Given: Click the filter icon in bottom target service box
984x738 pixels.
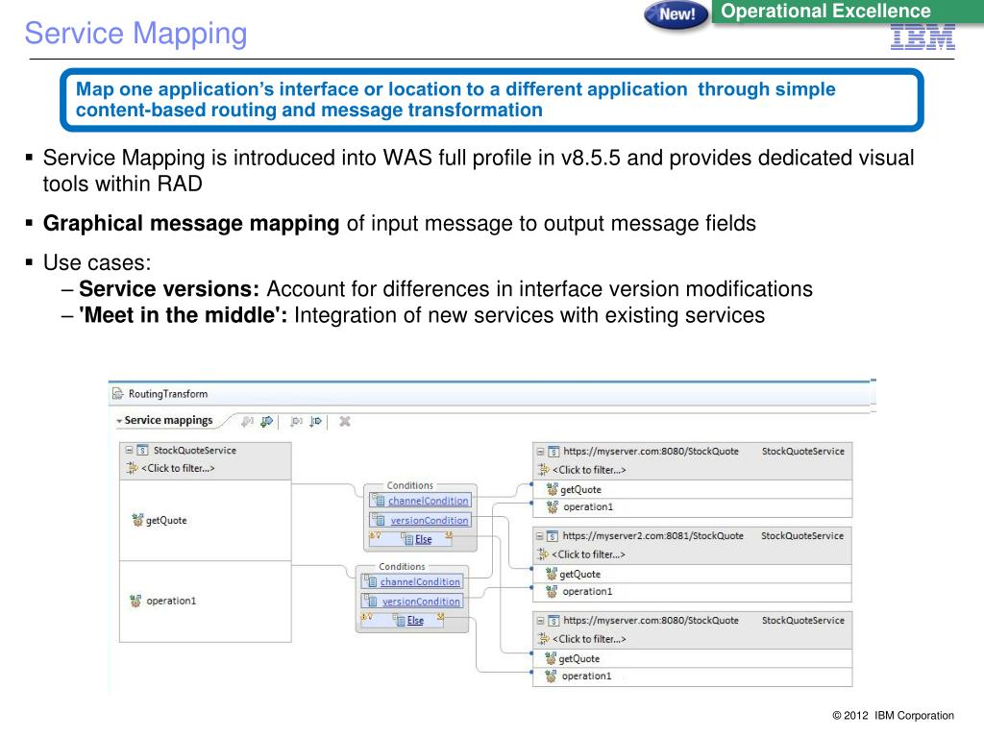Looking at the screenshot, I should click(x=544, y=639).
